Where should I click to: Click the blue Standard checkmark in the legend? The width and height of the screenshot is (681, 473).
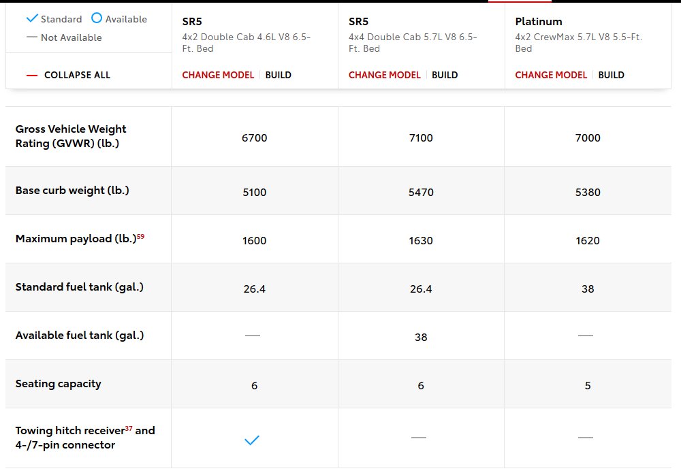32,18
